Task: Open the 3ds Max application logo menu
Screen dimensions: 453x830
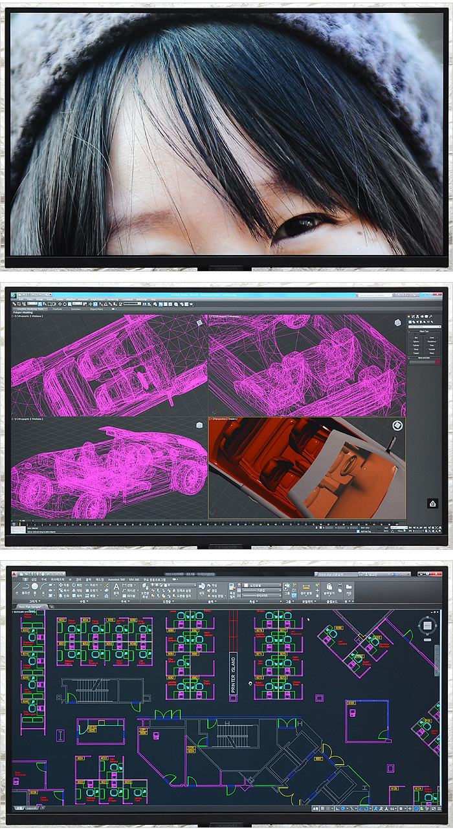Action: coord(13,295)
